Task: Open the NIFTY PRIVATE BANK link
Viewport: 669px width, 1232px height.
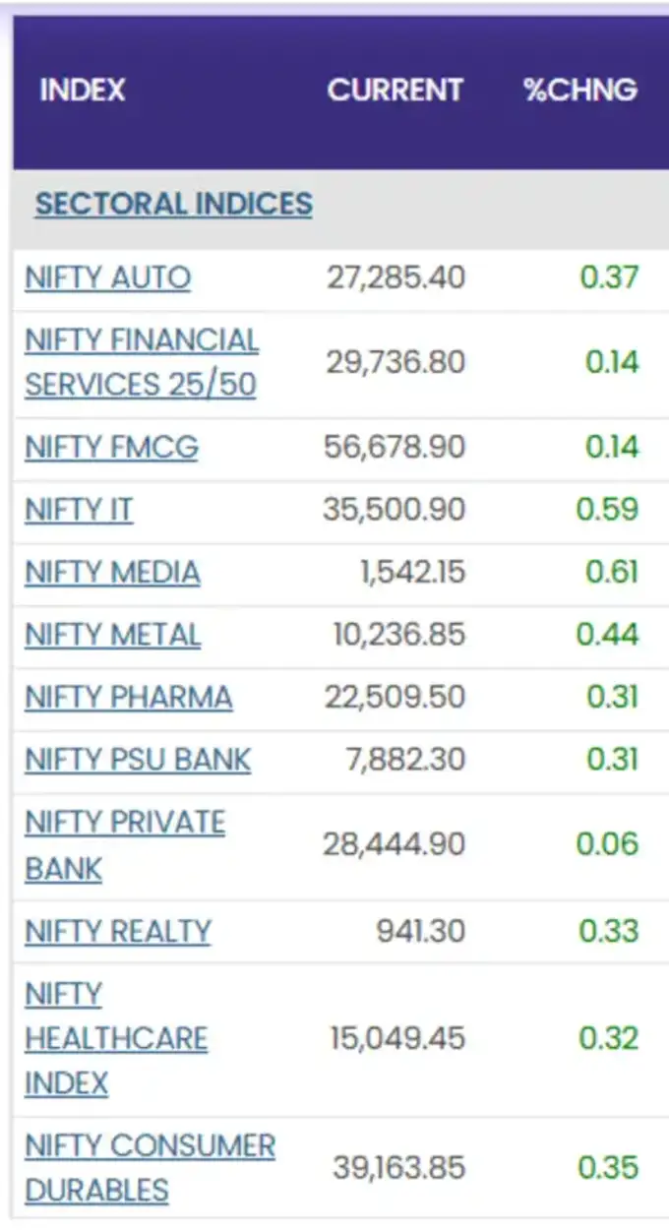Action: 124,844
